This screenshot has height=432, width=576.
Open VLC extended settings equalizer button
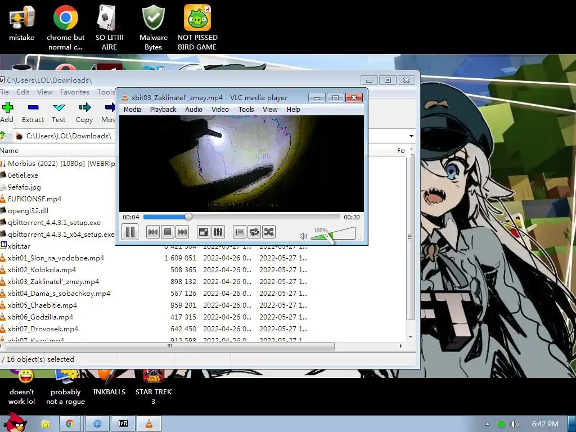click(x=218, y=232)
